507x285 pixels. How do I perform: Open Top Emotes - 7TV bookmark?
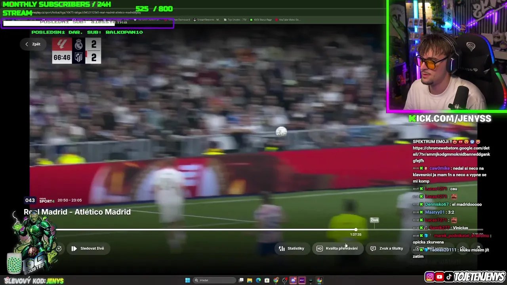pos(235,20)
